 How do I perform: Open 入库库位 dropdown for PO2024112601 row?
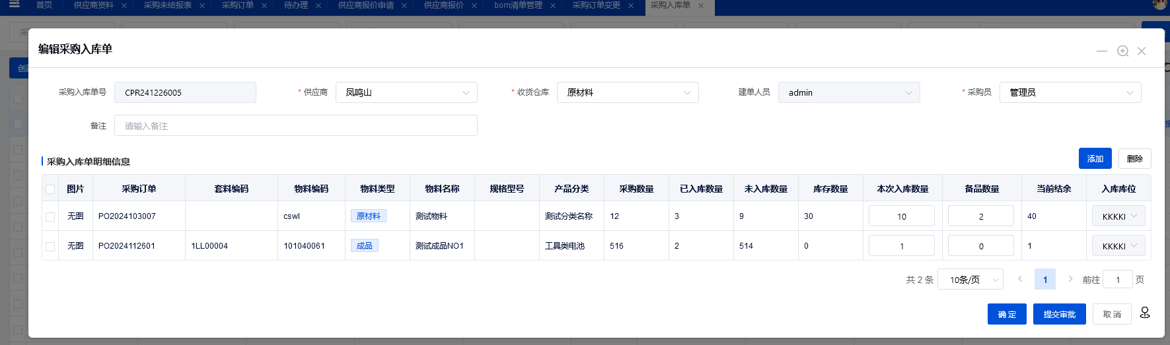pos(1118,245)
